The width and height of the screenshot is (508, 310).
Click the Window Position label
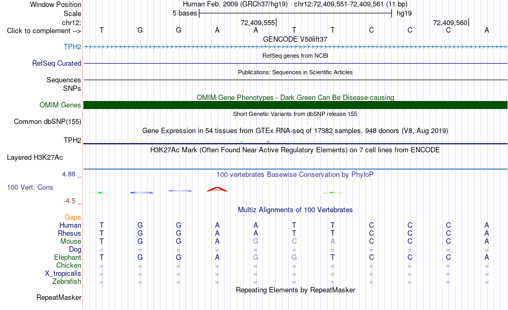(56, 4)
